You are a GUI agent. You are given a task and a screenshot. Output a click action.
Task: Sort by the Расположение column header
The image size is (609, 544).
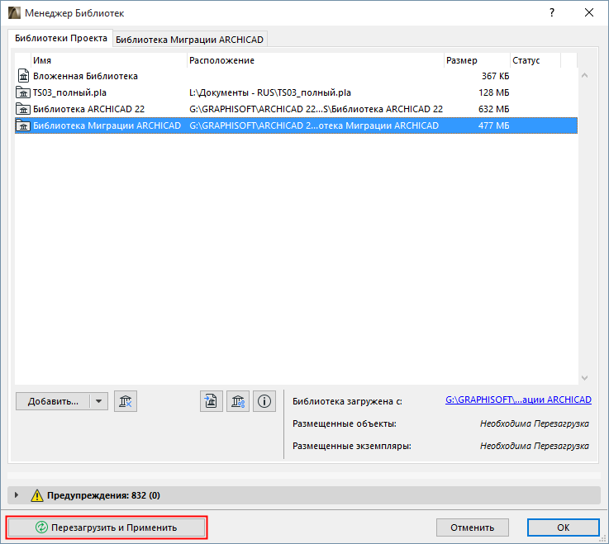(316, 60)
